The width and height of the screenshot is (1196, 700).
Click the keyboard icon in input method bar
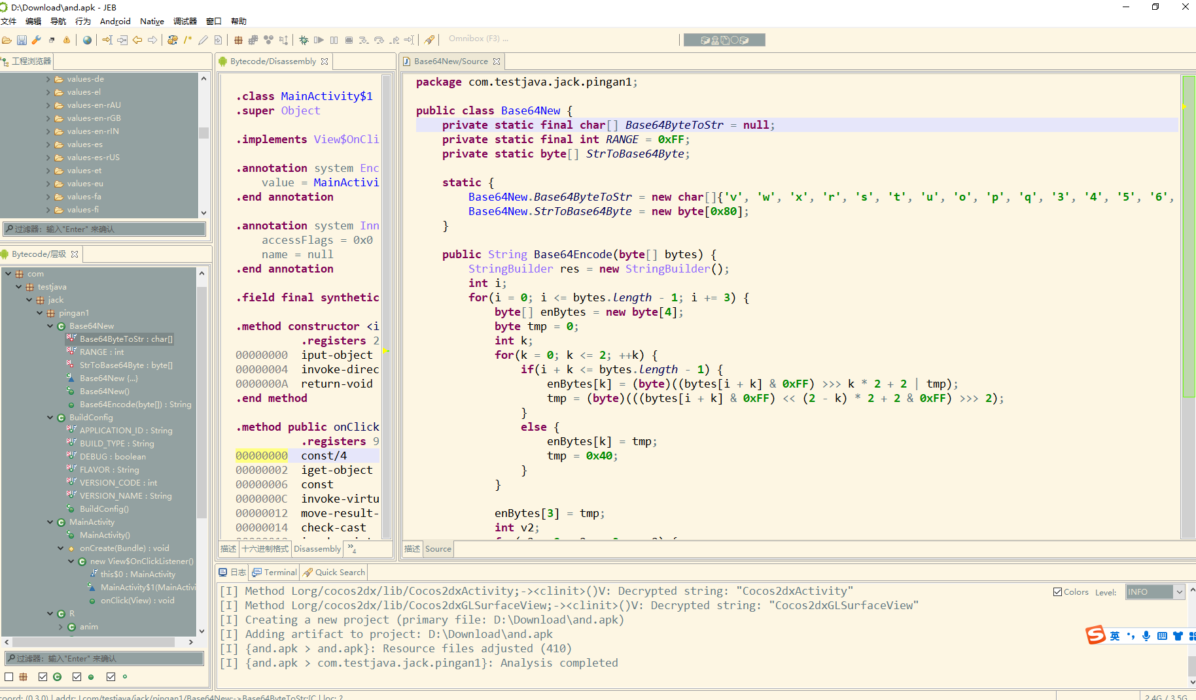[1162, 636]
